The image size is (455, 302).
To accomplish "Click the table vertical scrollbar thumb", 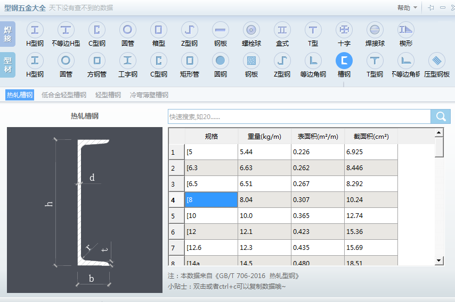I will 439,147.
